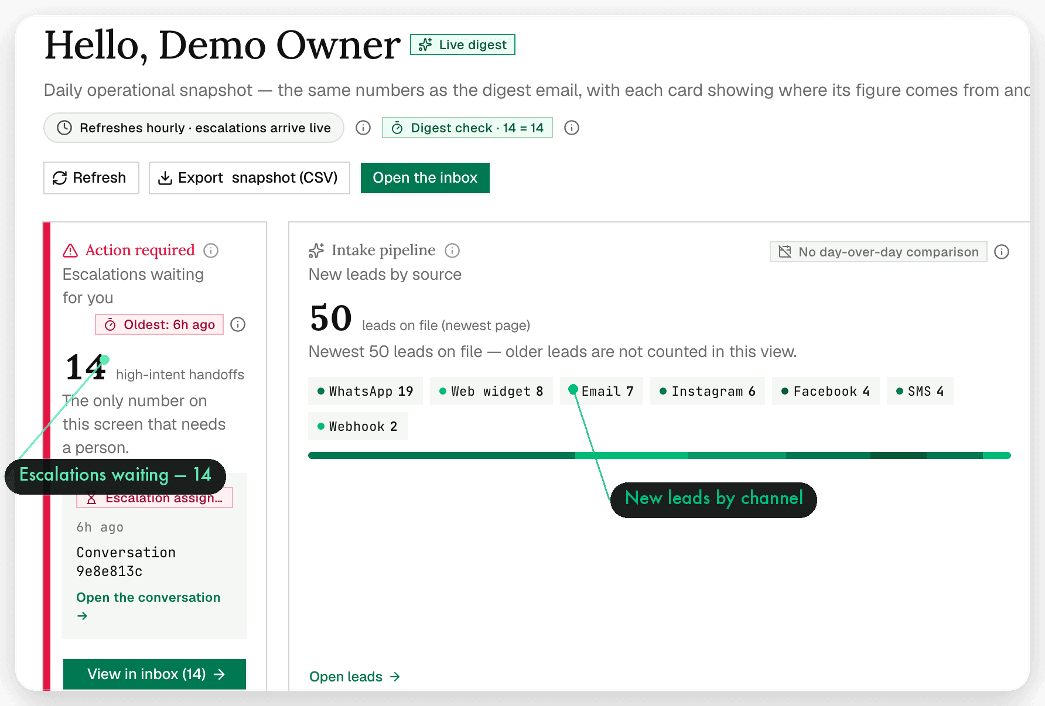Click info icon beside No day-over-day comparison
This screenshot has height=706, width=1045.
[1002, 252]
